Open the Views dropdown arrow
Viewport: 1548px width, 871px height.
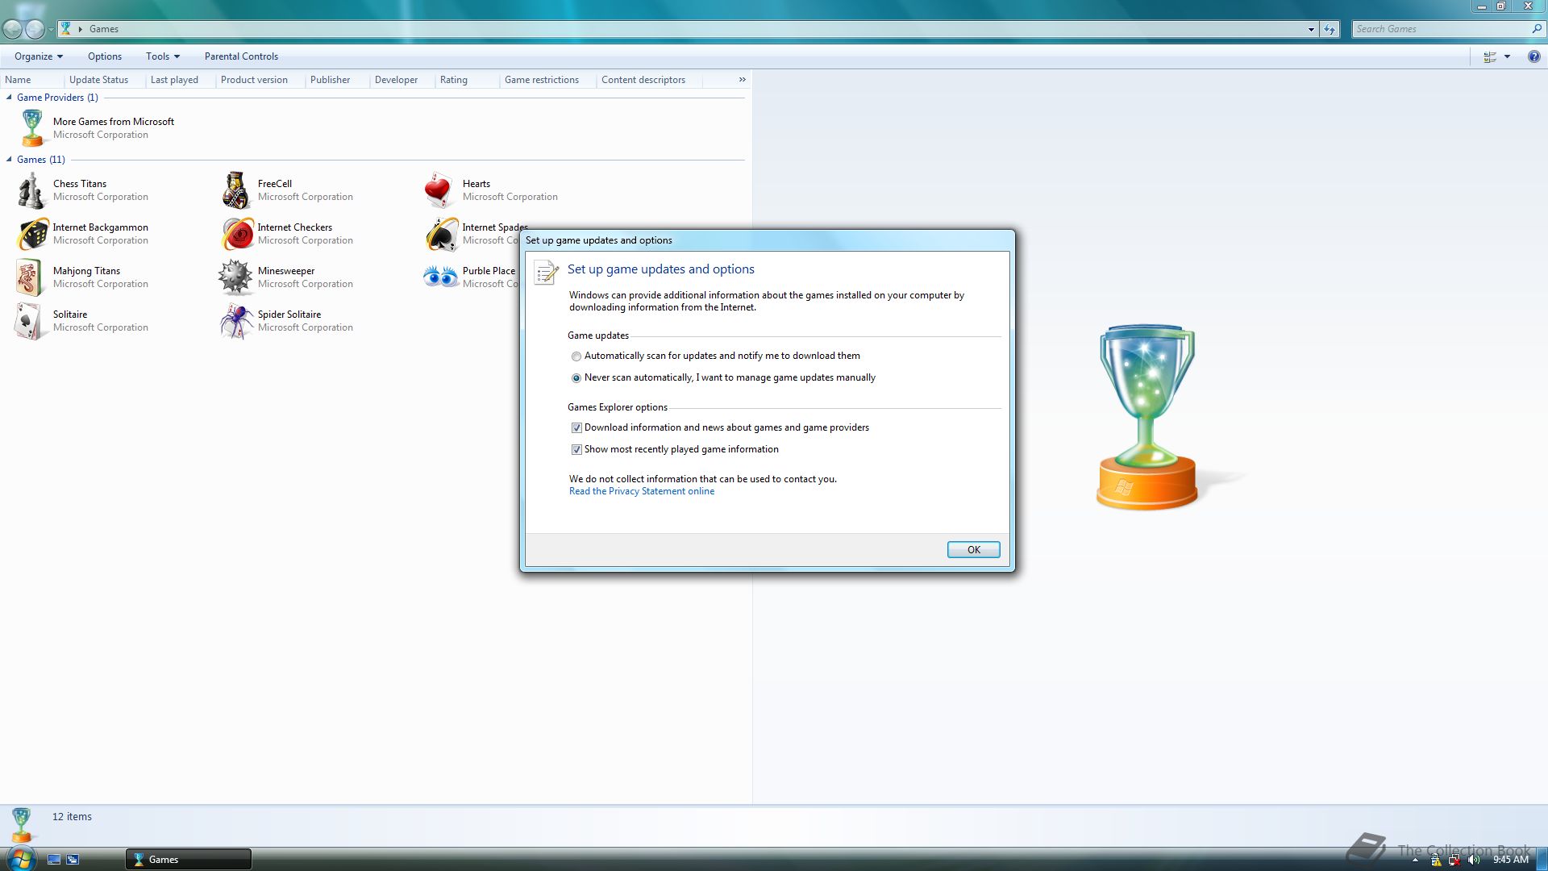coord(1507,56)
